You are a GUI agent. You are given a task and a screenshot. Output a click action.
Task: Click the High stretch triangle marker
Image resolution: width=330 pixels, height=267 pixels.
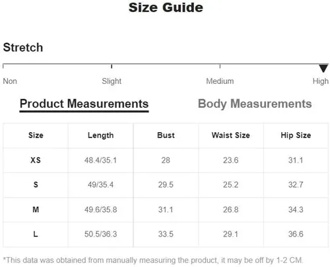point(323,68)
